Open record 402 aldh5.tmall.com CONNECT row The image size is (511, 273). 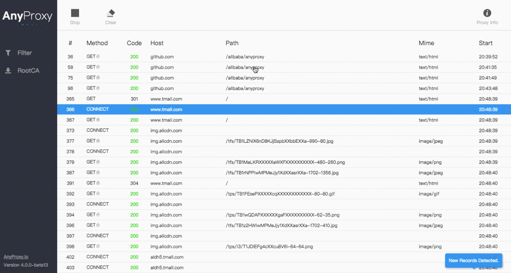point(240,257)
